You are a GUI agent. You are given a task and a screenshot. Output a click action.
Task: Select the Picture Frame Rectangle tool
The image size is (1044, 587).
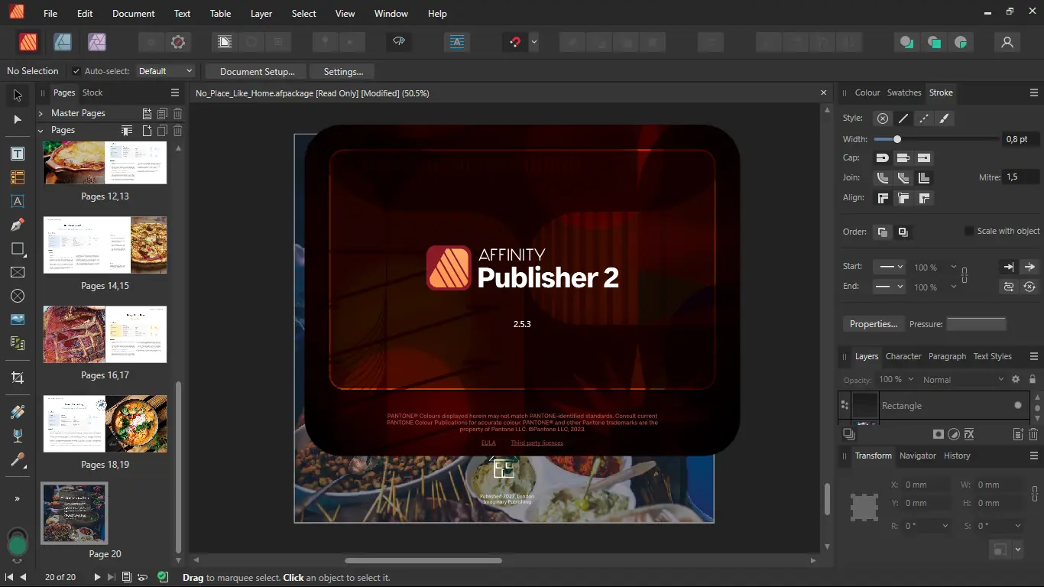click(x=17, y=272)
